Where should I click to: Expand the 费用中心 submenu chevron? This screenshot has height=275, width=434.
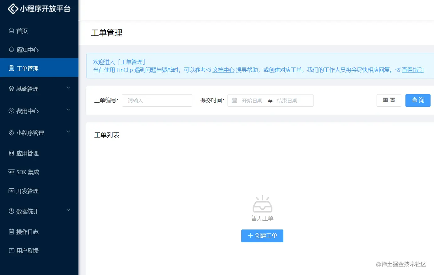(x=68, y=110)
